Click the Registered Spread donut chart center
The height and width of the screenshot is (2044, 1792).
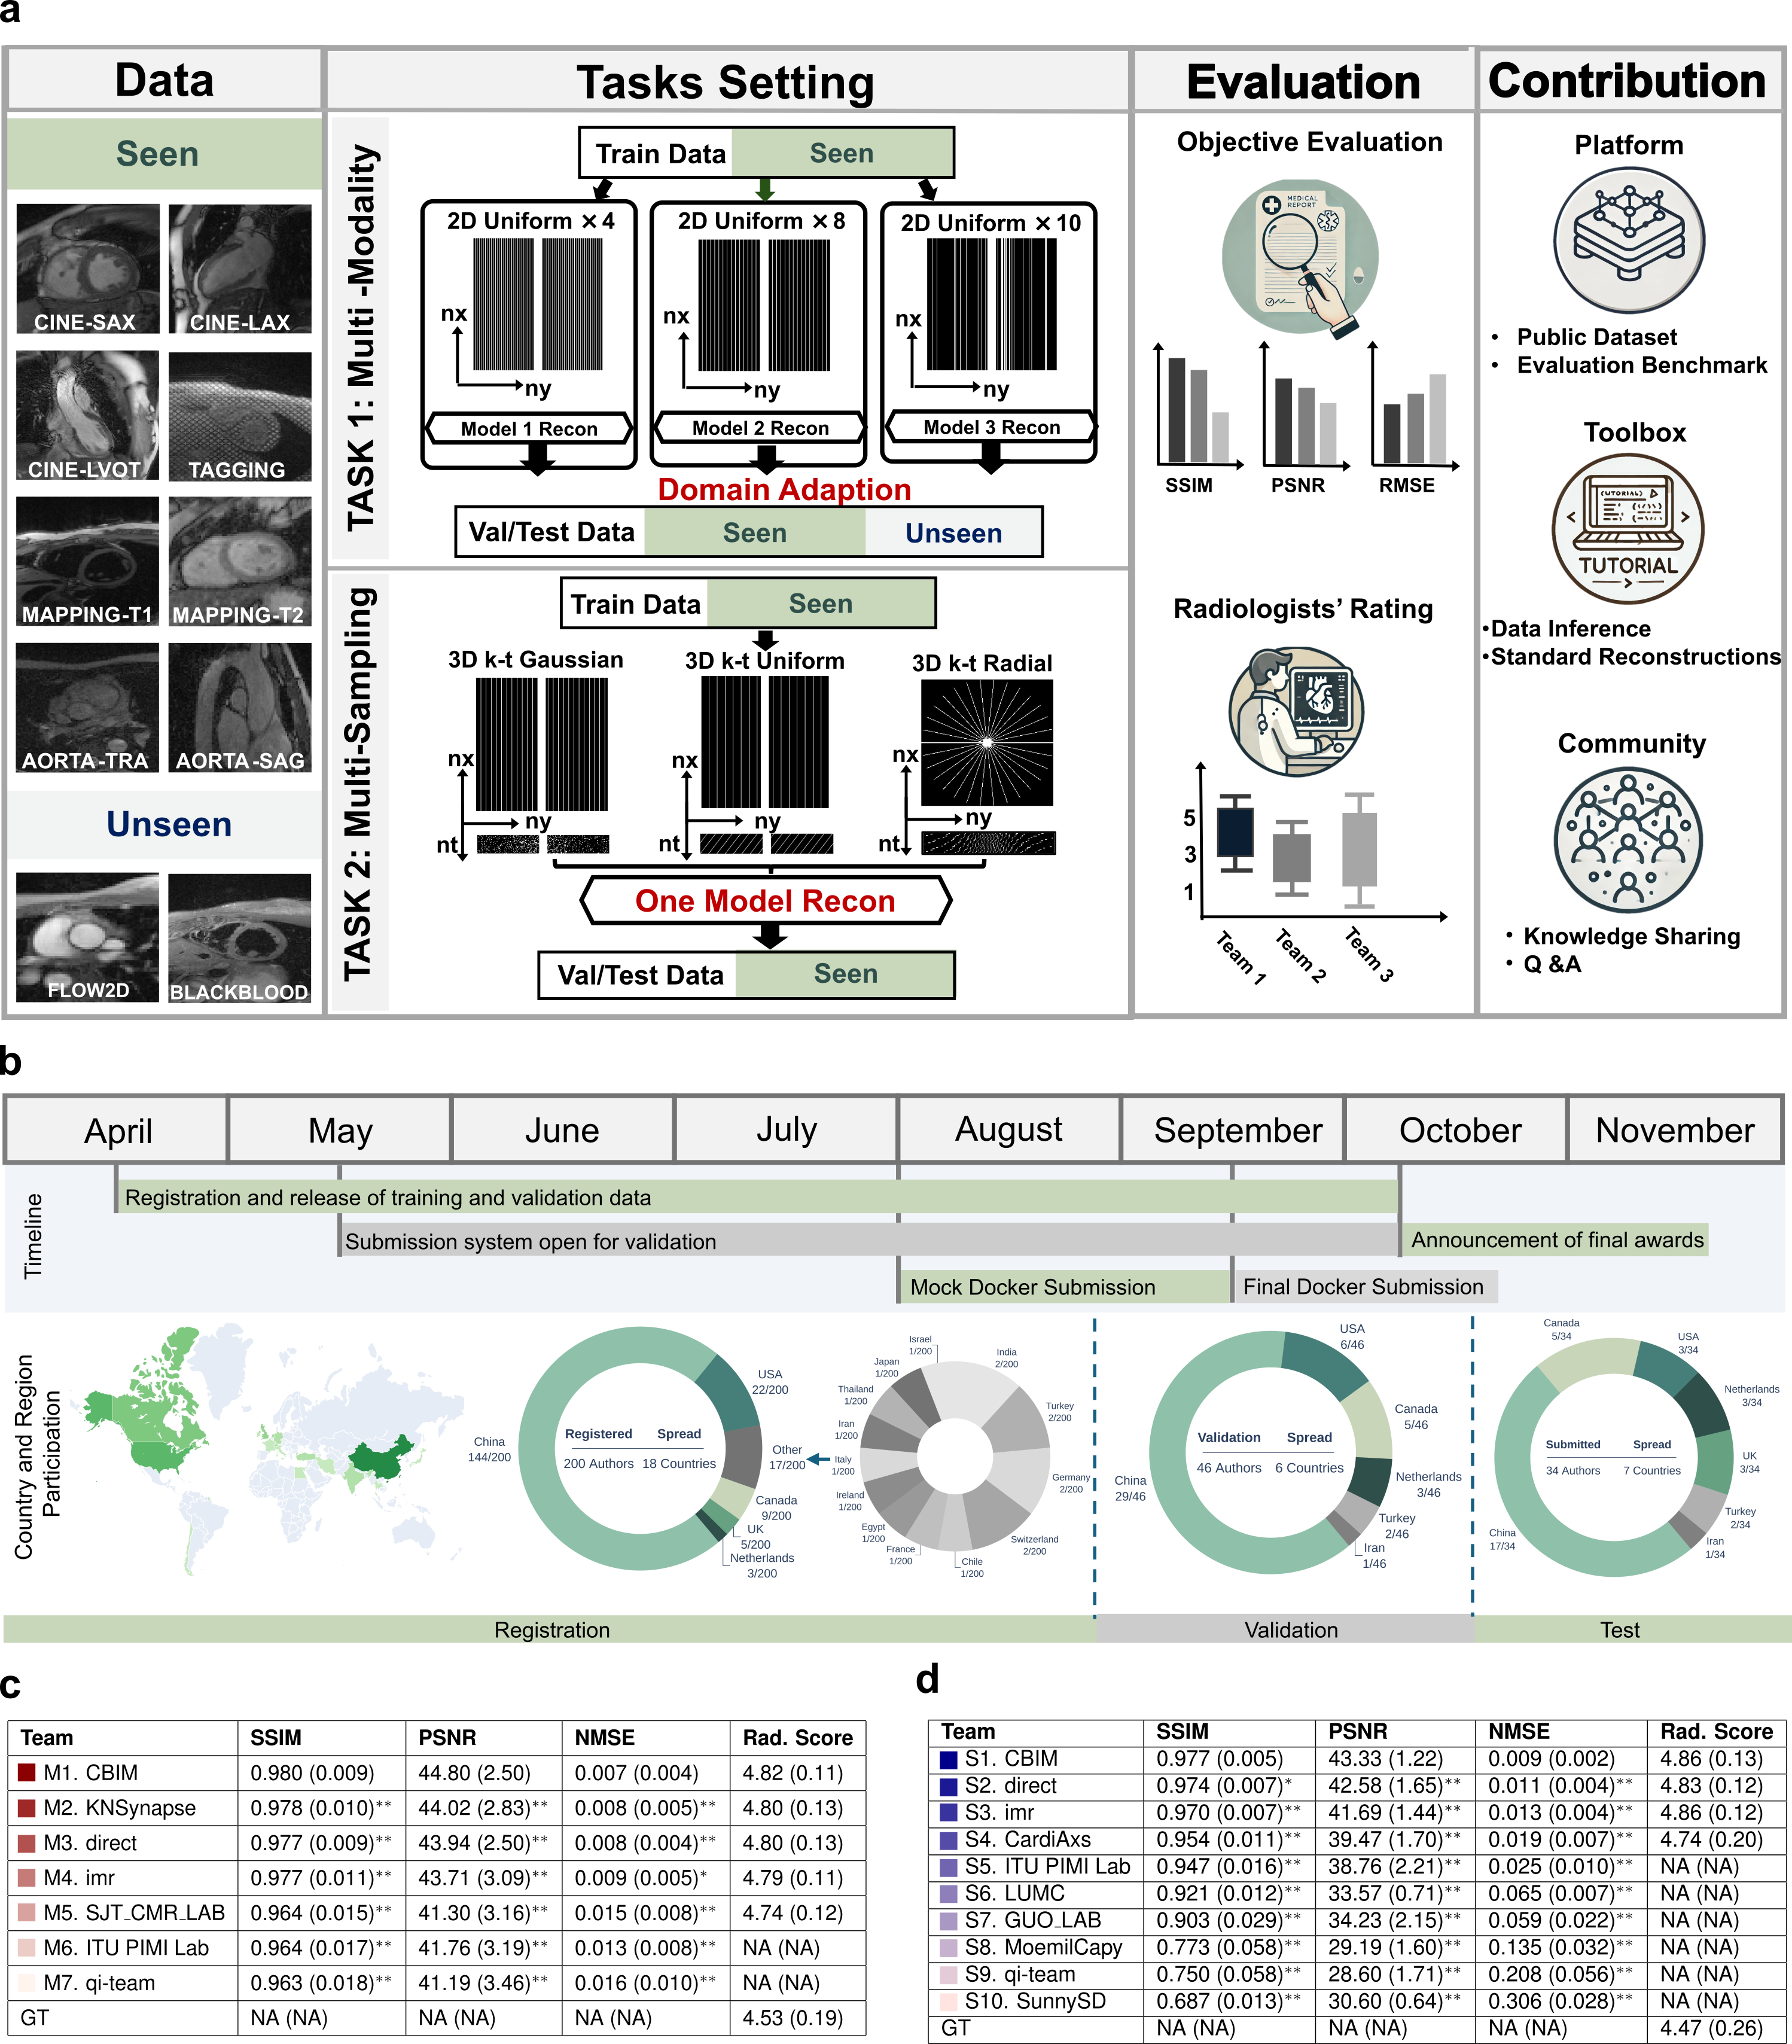pyautogui.click(x=639, y=1449)
